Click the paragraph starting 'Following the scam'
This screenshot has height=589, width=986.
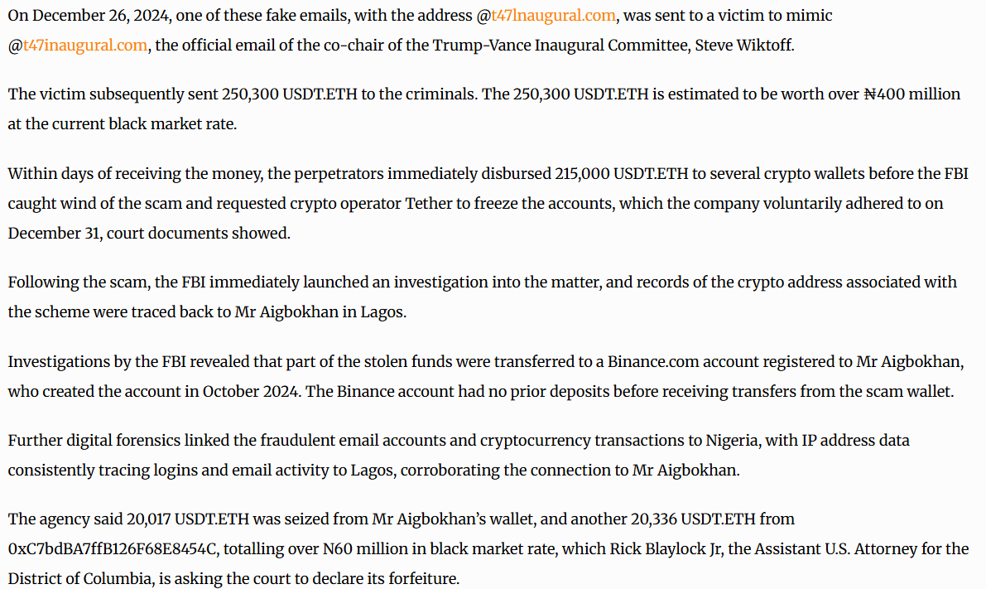pos(483,297)
